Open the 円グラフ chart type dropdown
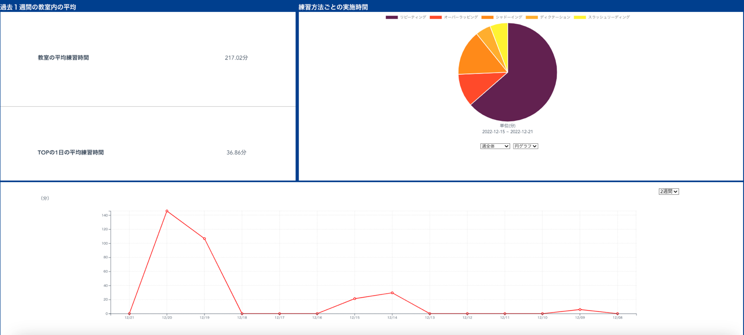 (525, 146)
